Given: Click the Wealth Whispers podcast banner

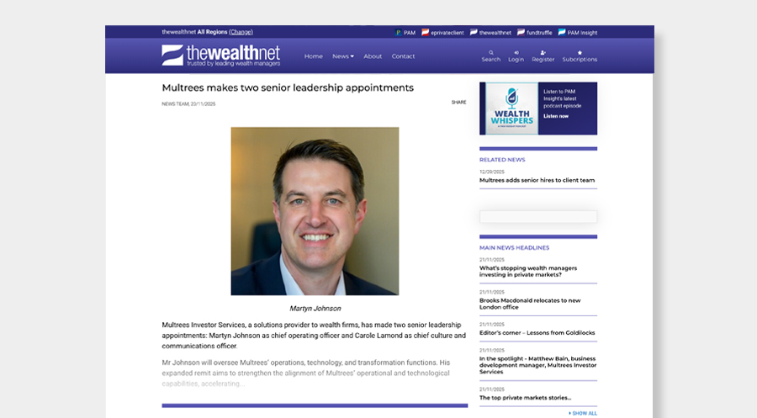Looking at the screenshot, I should (x=538, y=108).
